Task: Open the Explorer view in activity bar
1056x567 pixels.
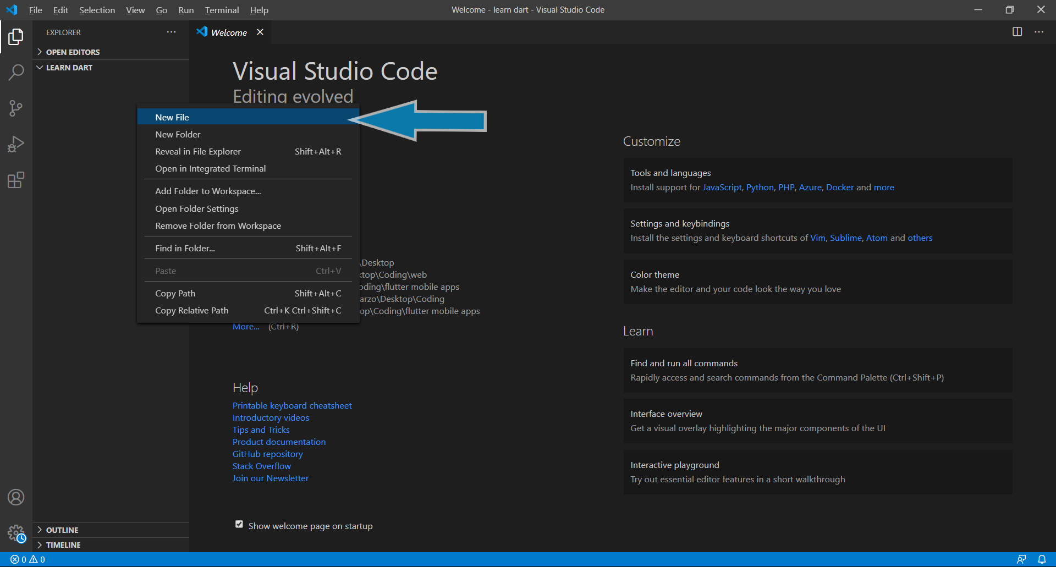Action: [16, 37]
